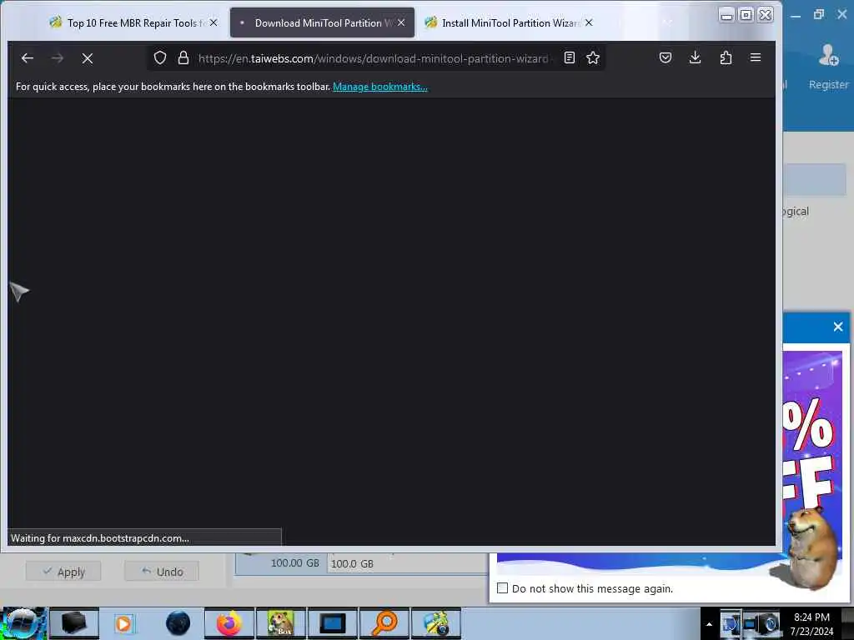Check Do not show this message again
Screen dimensions: 854x640
point(502,588)
